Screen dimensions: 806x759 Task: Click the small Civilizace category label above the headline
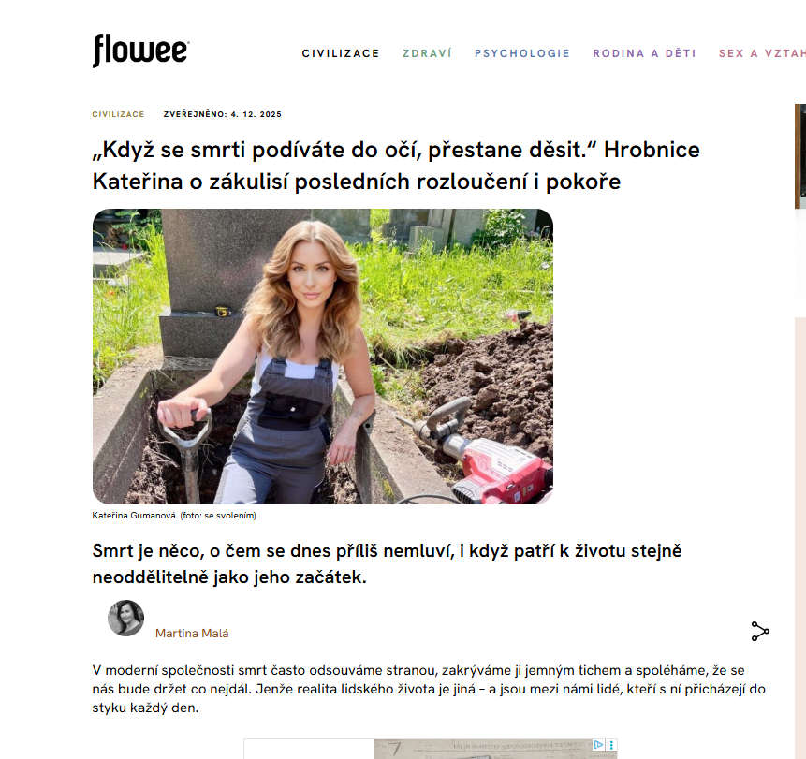click(118, 114)
